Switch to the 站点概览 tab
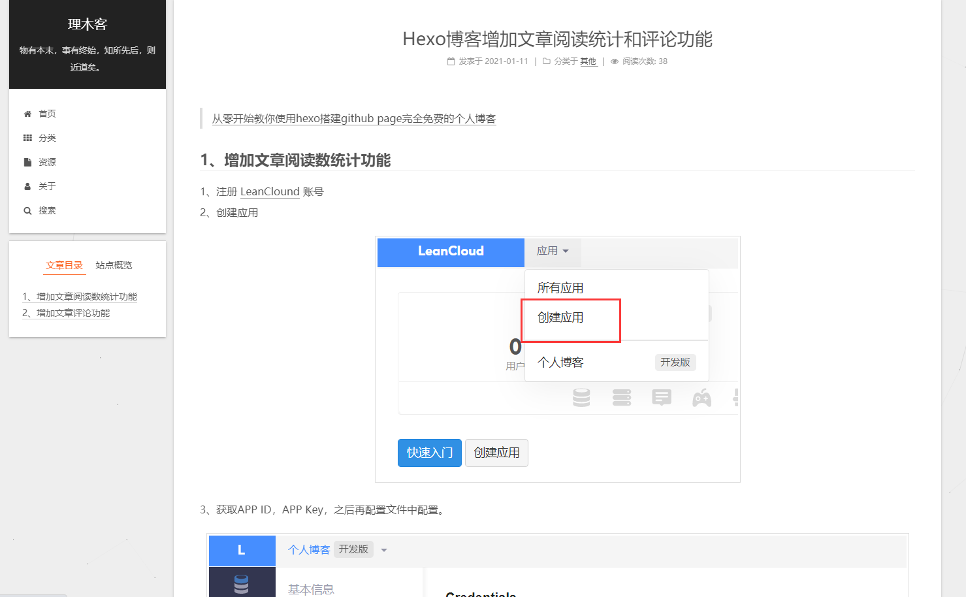The image size is (966, 597). (x=114, y=265)
